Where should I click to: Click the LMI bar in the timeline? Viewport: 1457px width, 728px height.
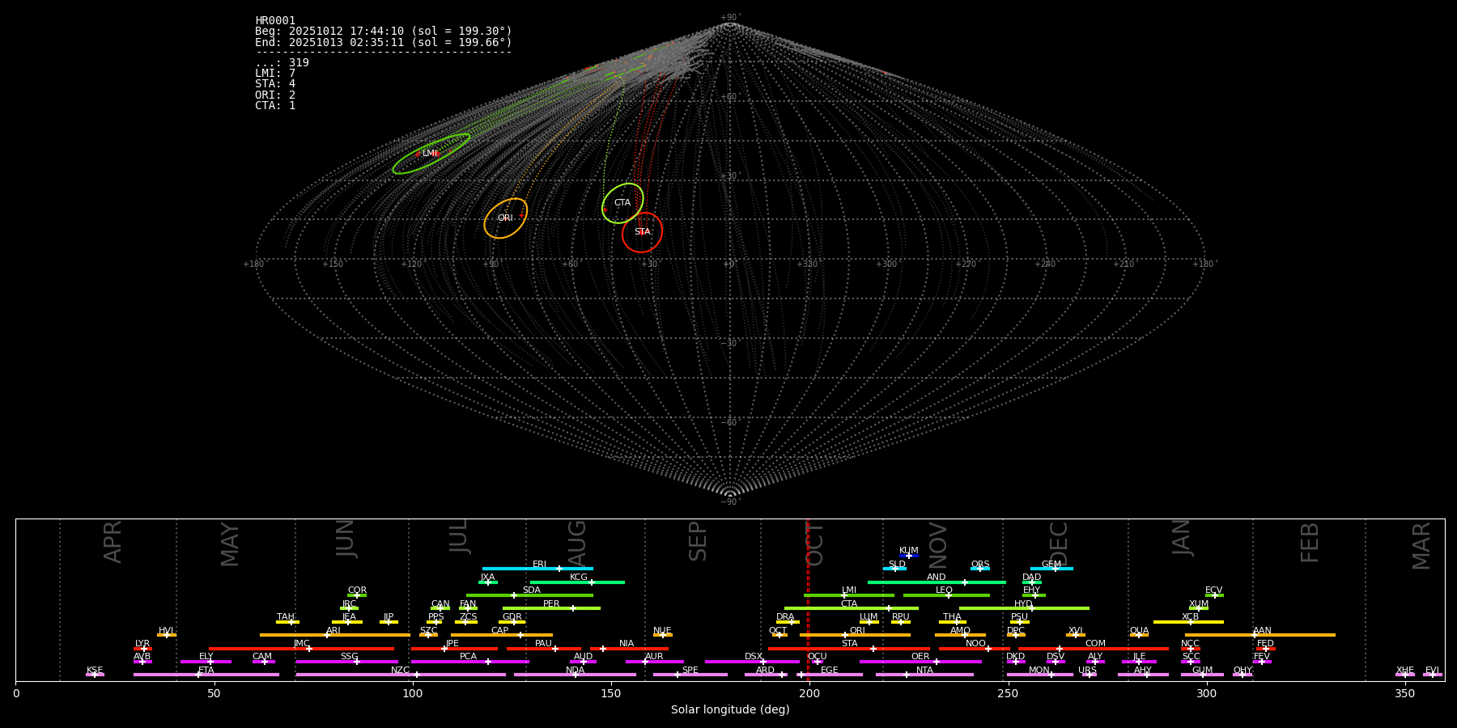[x=849, y=595]
